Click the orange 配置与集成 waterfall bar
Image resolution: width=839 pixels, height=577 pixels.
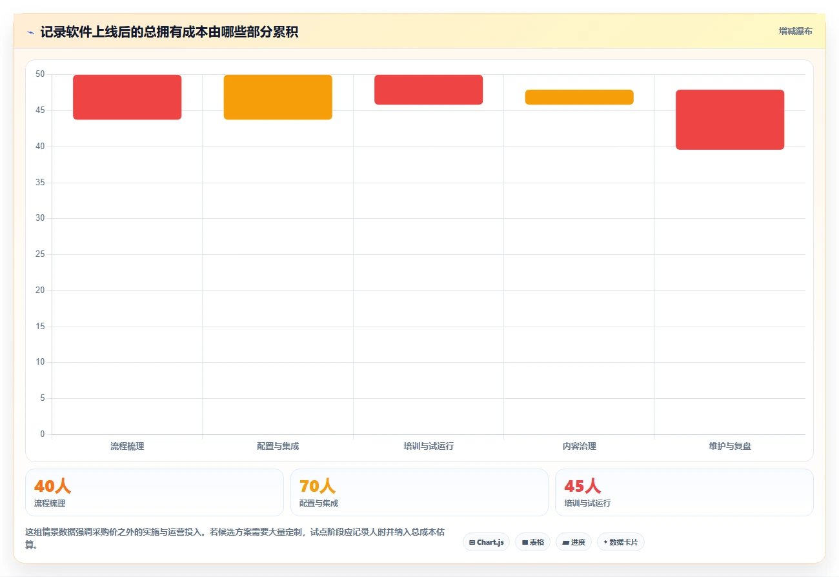[x=278, y=97]
